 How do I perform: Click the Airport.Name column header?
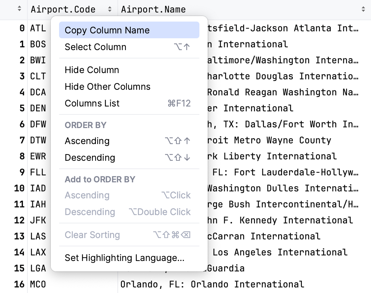tap(153, 10)
